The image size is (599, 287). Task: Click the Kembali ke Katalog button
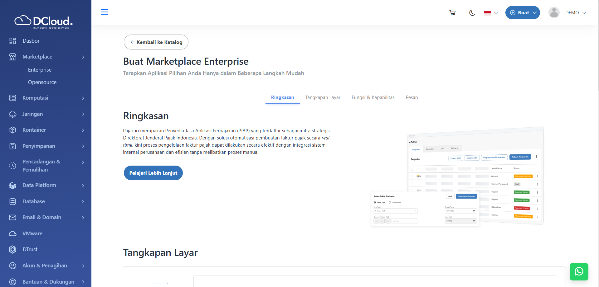[156, 42]
